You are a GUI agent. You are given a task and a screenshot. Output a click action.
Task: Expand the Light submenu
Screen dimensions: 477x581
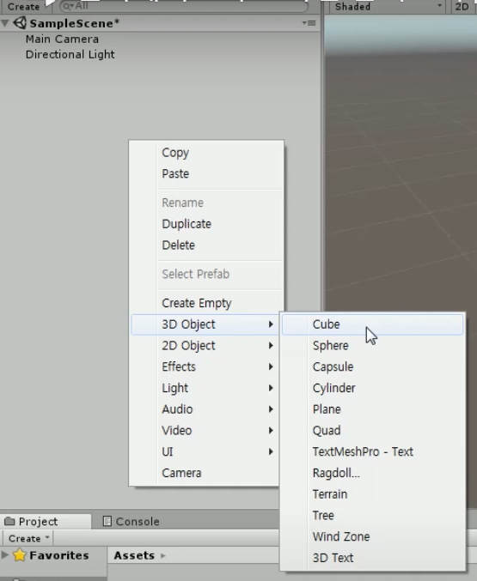(206, 388)
